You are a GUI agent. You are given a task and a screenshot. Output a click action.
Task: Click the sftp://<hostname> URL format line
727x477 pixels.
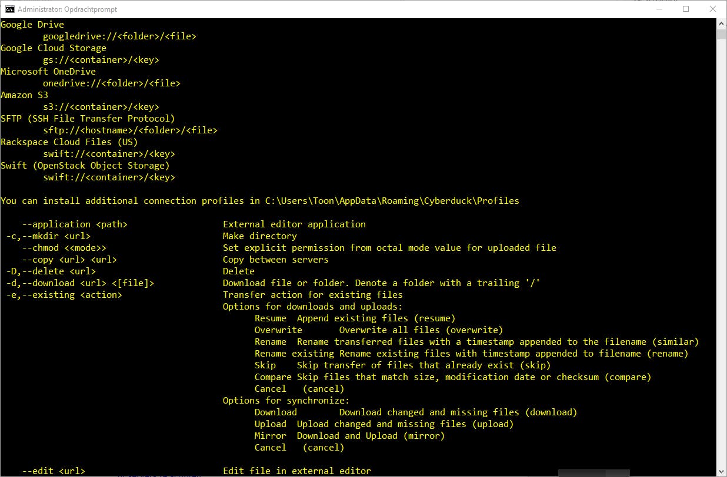[130, 130]
